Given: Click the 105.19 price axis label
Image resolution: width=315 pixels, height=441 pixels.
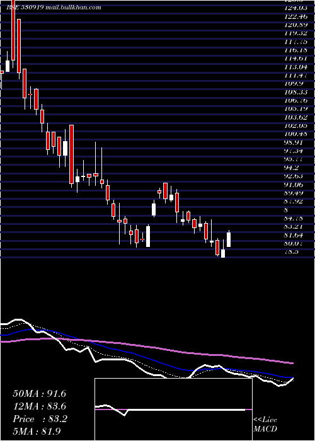Looking at the screenshot, I should click(295, 109).
